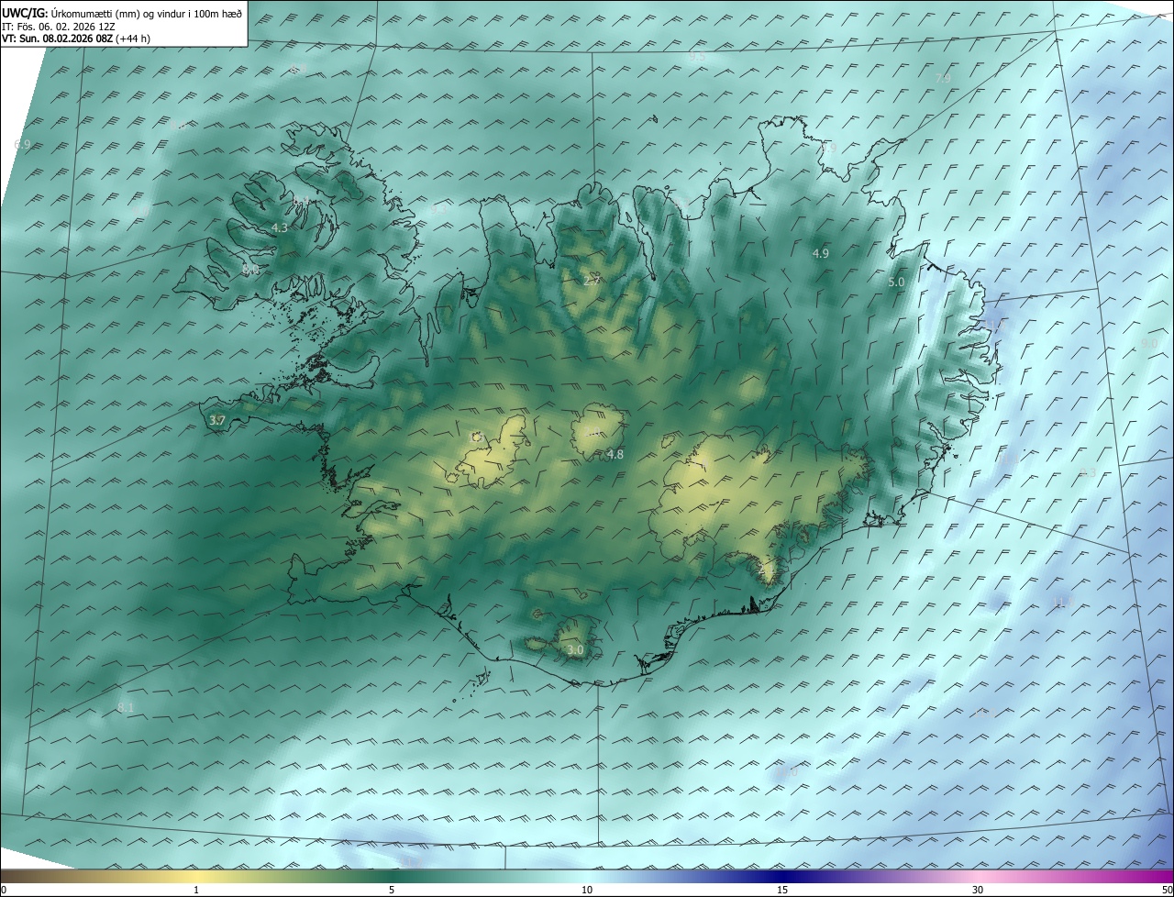
Task: Click the "30" tick on the color scale
Action: point(978,890)
